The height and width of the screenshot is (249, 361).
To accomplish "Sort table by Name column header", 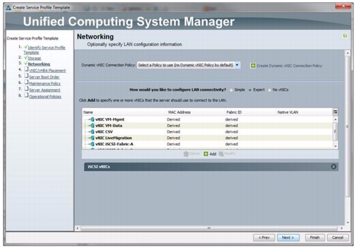I will (x=88, y=112).
